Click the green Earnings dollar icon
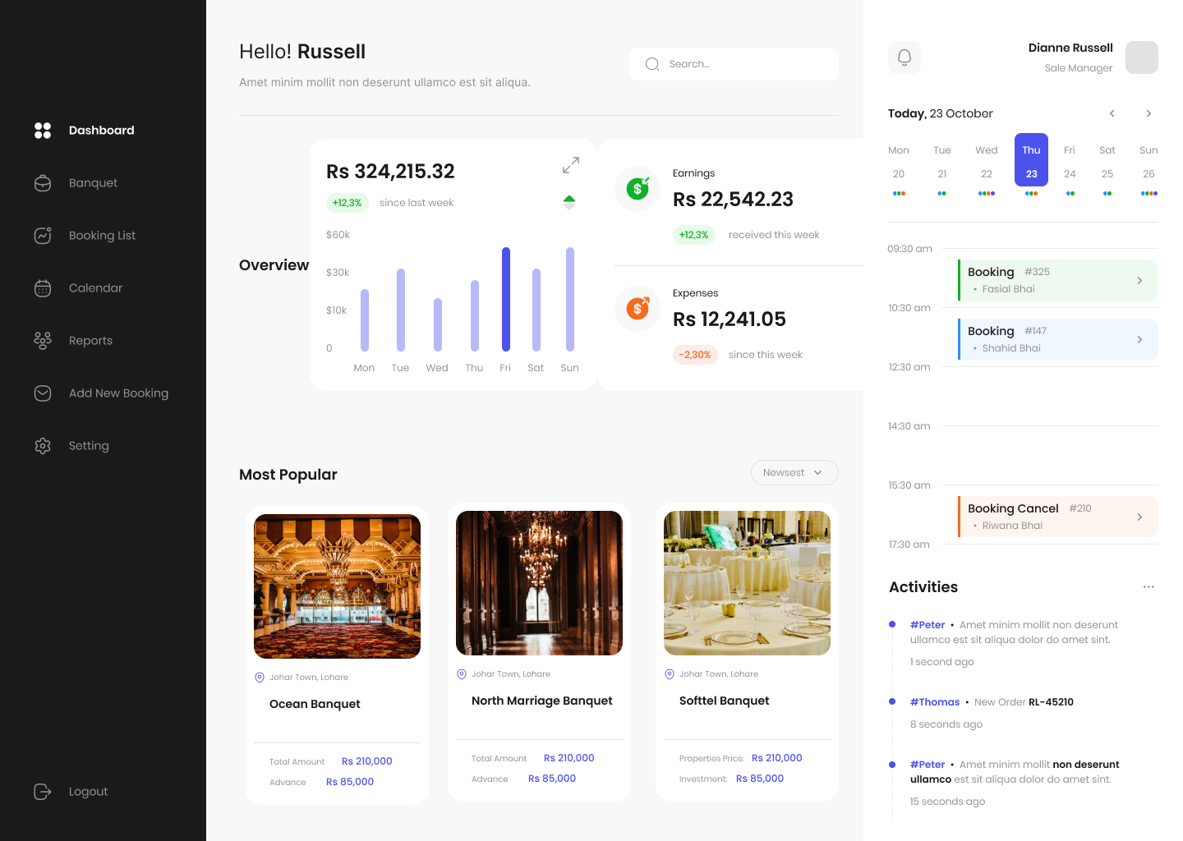This screenshot has width=1183, height=841. tap(638, 189)
